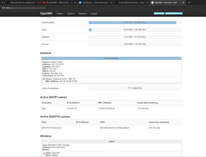Open the Network dropdown menu

[83, 13]
